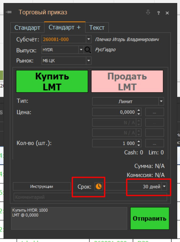Switch to the Стандарт tab
This screenshot has width=180, height=242.
click(x=27, y=28)
